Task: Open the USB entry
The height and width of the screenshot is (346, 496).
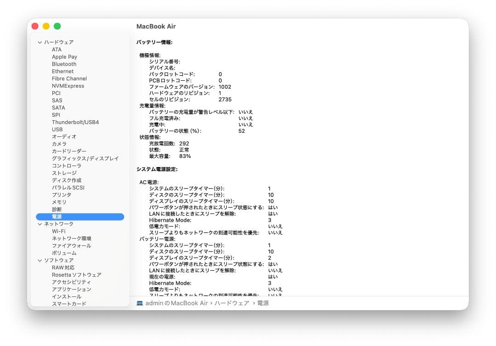Action: click(x=57, y=129)
